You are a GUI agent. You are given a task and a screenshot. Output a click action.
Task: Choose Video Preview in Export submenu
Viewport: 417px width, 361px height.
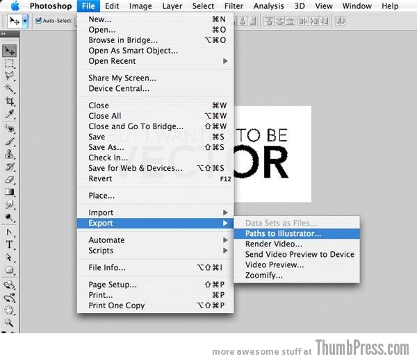click(x=297, y=265)
